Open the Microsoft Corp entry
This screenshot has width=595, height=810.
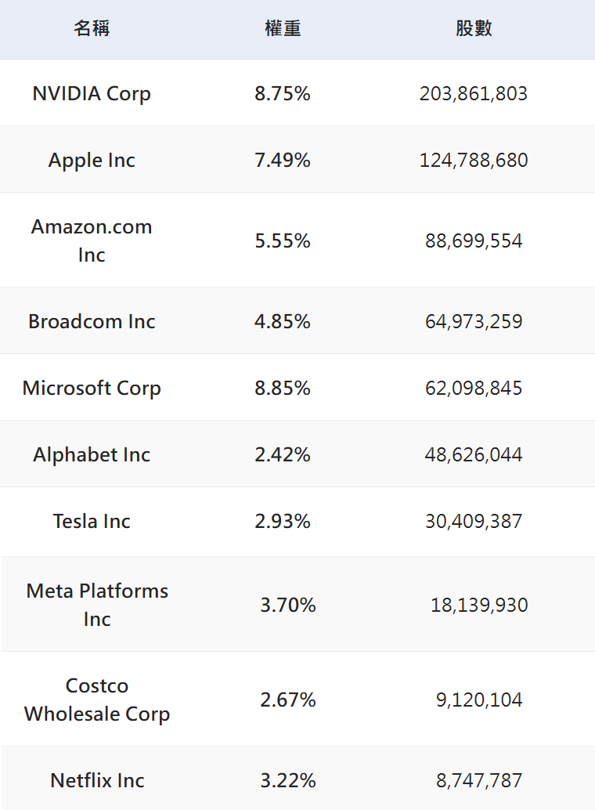coord(92,388)
